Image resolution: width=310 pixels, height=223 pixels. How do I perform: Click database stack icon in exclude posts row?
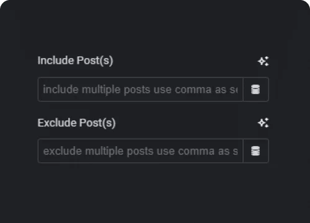[255, 151]
